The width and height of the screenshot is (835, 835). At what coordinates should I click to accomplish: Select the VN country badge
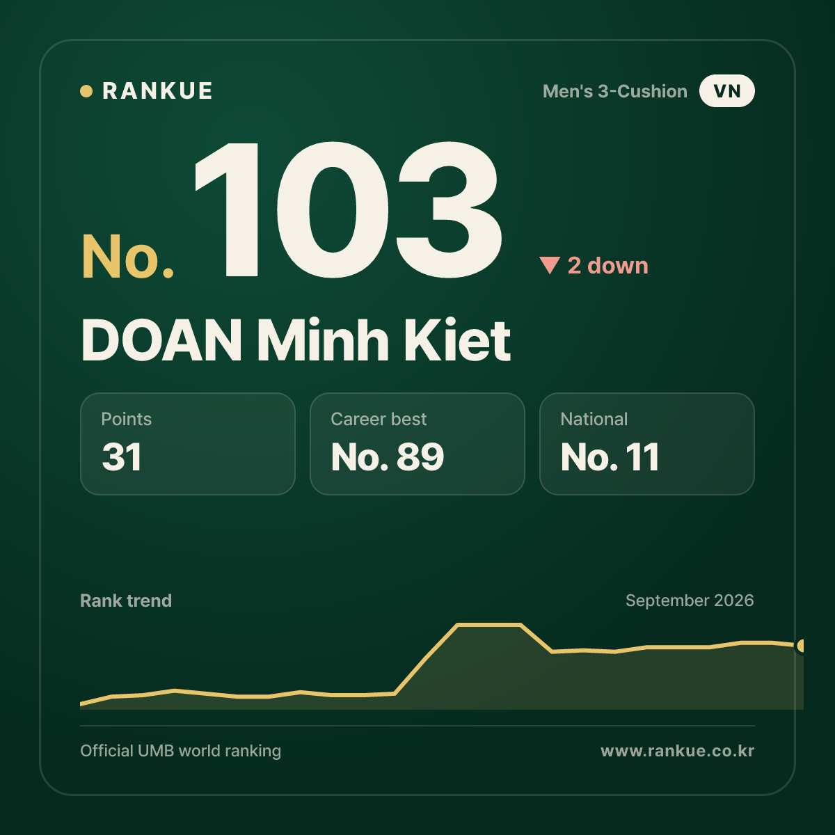tap(727, 91)
